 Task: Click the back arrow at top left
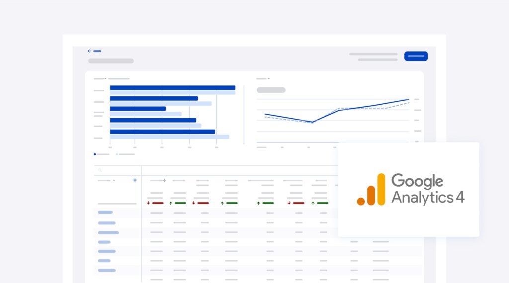click(89, 51)
